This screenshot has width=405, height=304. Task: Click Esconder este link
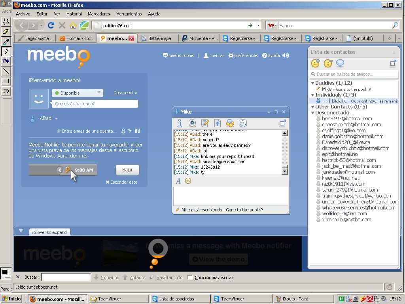point(121,182)
